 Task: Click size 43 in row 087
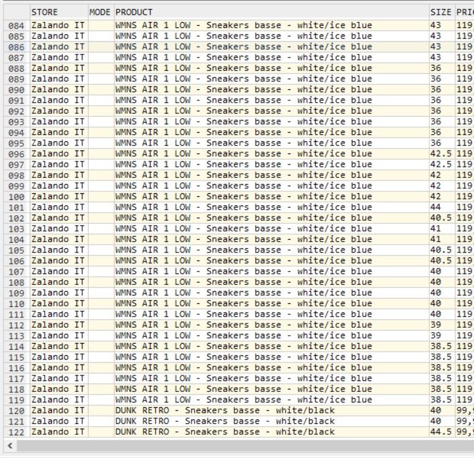pyautogui.click(x=442, y=57)
